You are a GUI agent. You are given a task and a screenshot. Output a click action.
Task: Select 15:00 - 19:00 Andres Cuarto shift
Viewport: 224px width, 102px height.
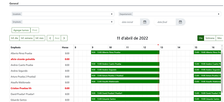pyautogui.click(x=208, y=64)
